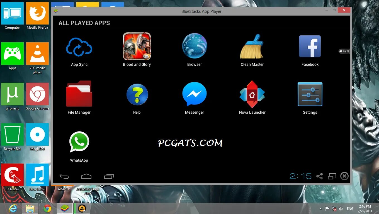Open File Explorer from taskbar
This screenshot has width=379, height=214.
coord(30,208)
